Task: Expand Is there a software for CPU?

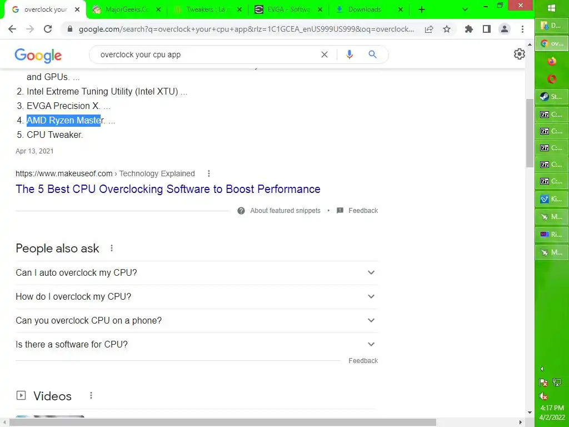Action: coord(197,345)
